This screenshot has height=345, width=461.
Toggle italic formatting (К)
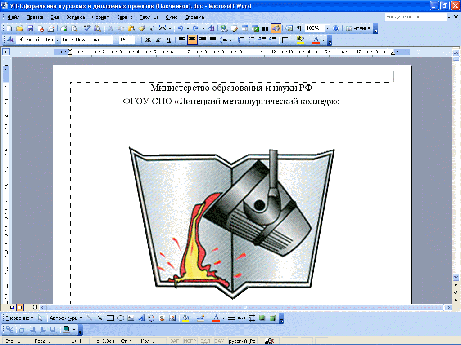click(x=158, y=40)
